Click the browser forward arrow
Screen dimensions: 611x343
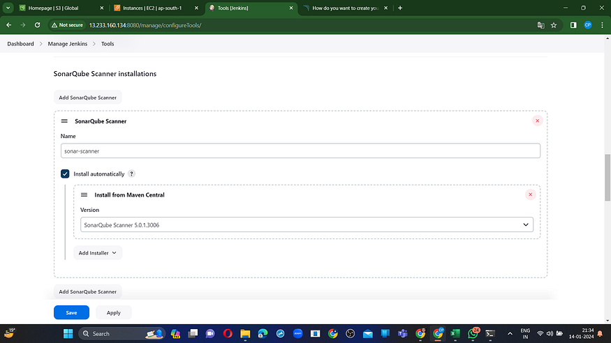23,25
